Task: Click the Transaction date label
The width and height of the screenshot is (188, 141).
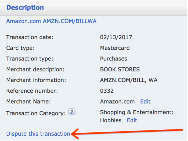Action: point(30,37)
